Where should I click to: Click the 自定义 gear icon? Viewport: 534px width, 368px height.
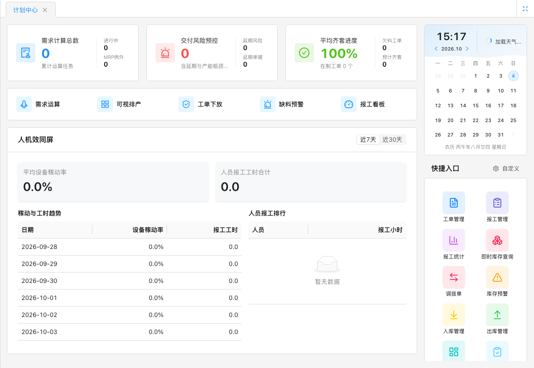tap(496, 168)
